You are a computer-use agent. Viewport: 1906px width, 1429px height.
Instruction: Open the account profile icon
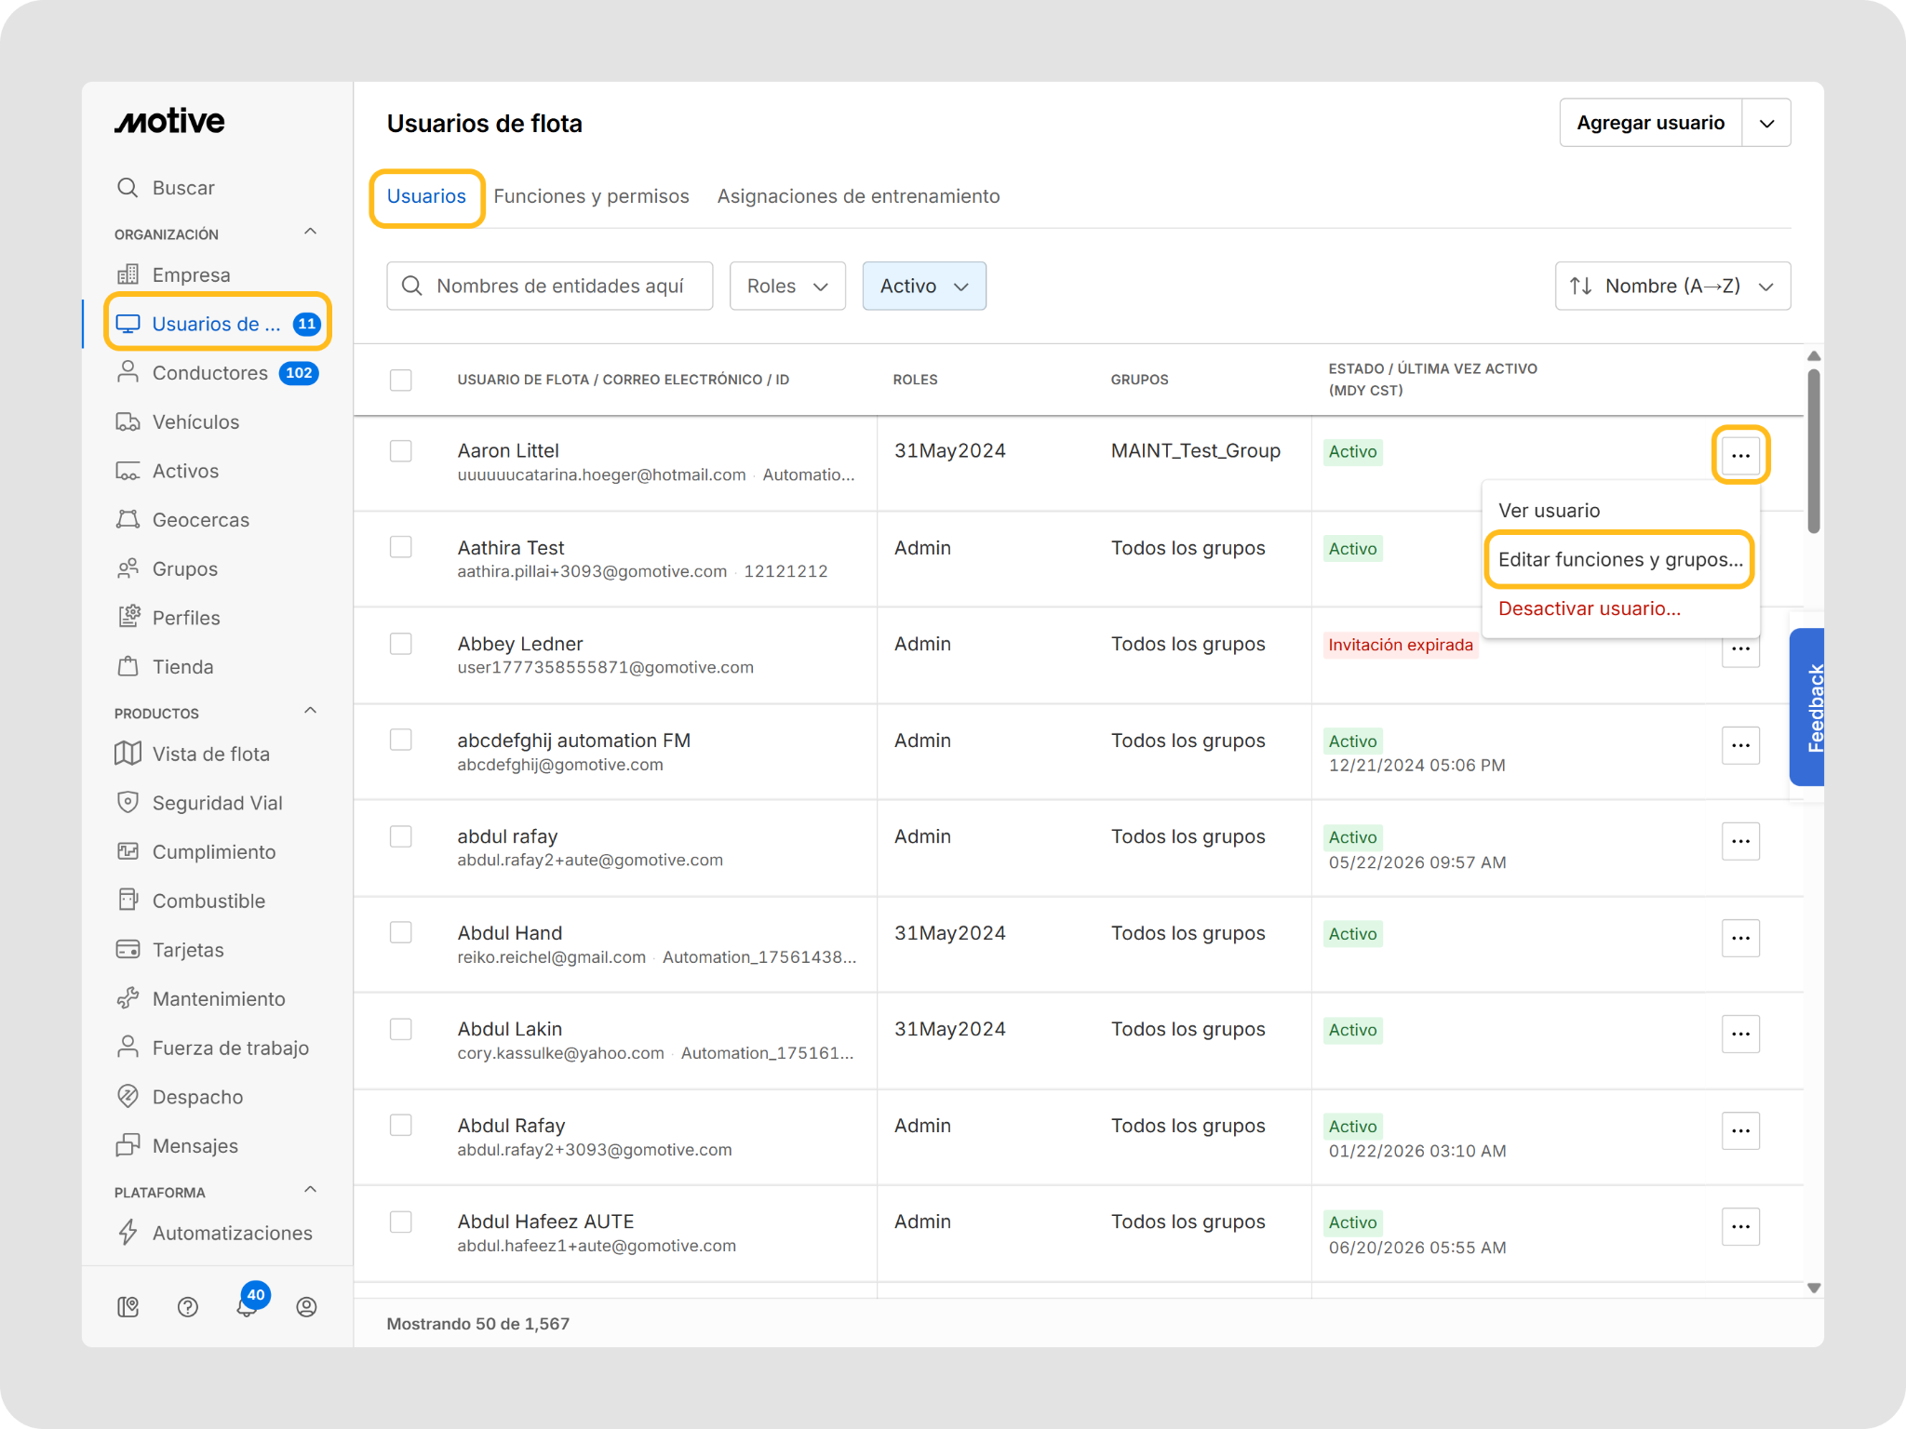click(x=306, y=1307)
